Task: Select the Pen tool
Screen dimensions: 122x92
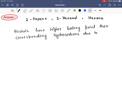Action: coord(19,10)
